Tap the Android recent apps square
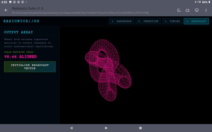 point(140,128)
